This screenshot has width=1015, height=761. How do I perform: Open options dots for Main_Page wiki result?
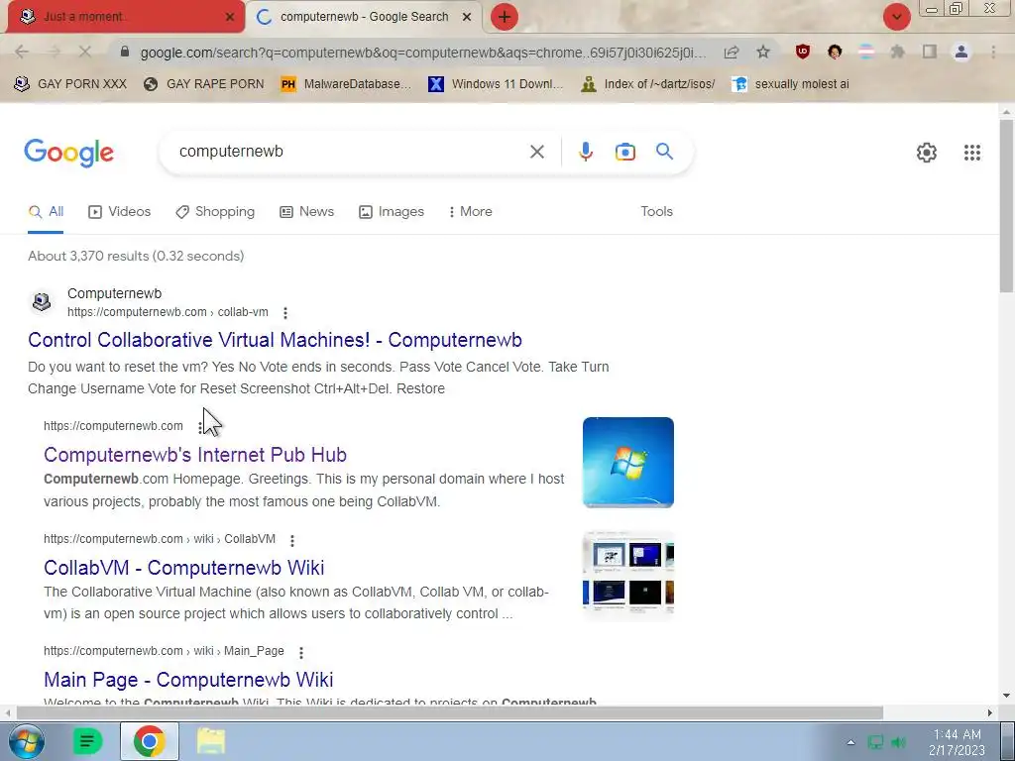pyautogui.click(x=301, y=652)
